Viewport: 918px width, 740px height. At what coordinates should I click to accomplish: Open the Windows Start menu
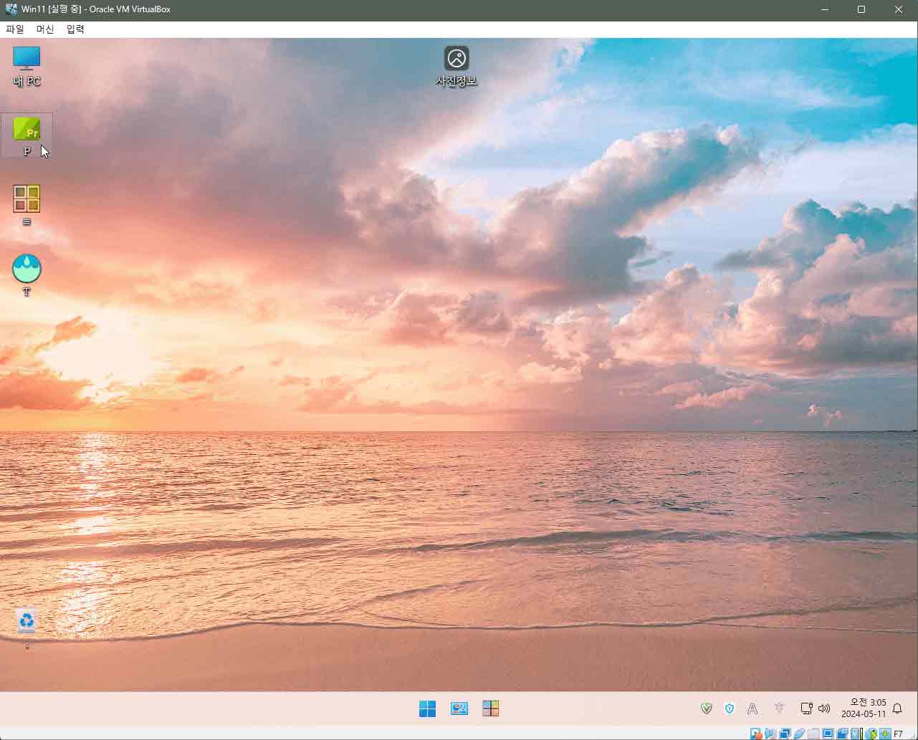427,708
